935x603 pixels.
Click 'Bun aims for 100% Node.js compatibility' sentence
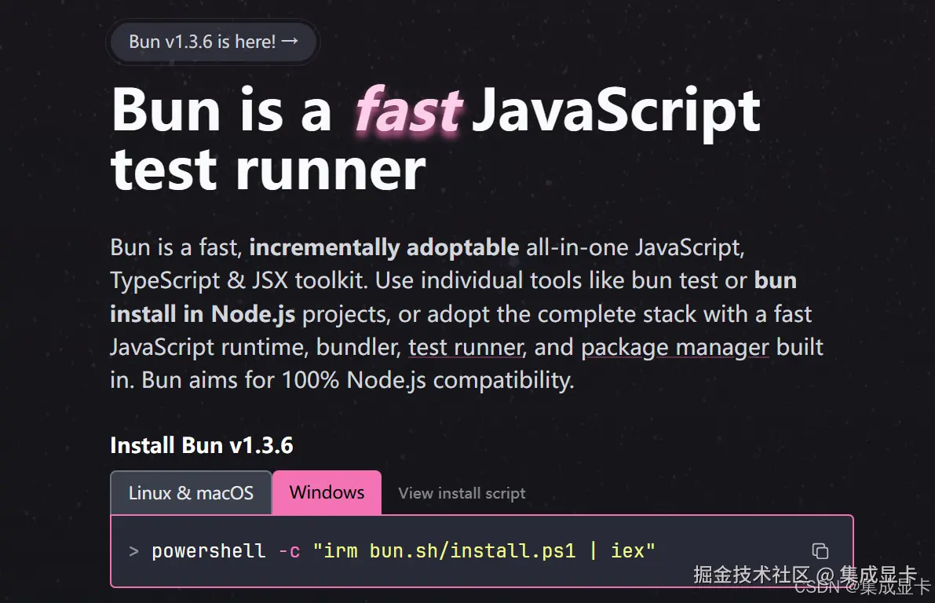click(x=358, y=381)
